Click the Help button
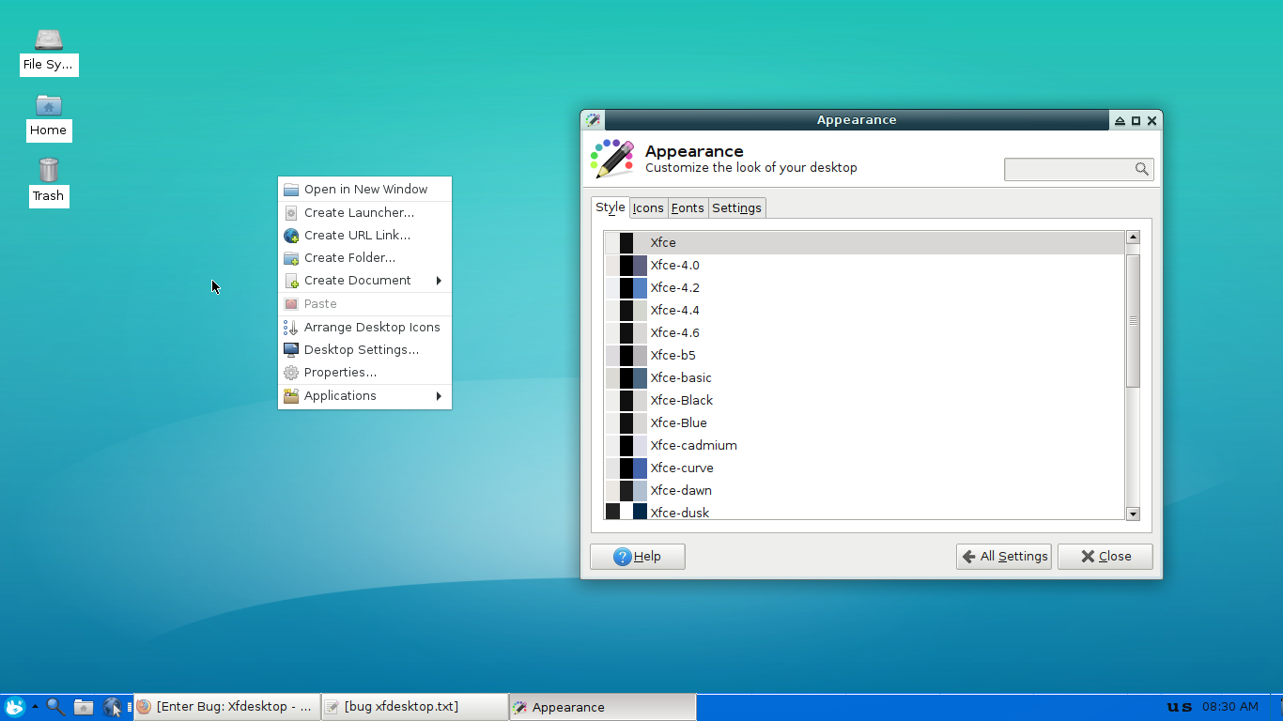This screenshot has height=721, width=1283. [637, 557]
